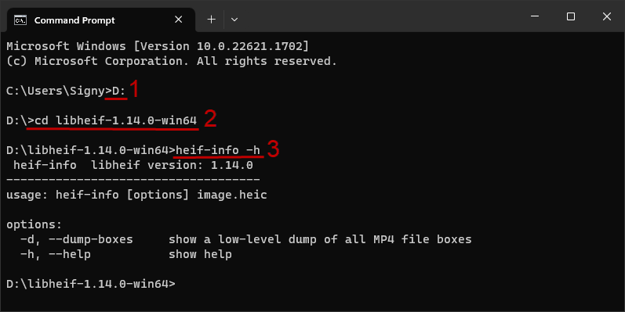Click the 'heif-info -h' command text
625x312 pixels.
[218, 150]
